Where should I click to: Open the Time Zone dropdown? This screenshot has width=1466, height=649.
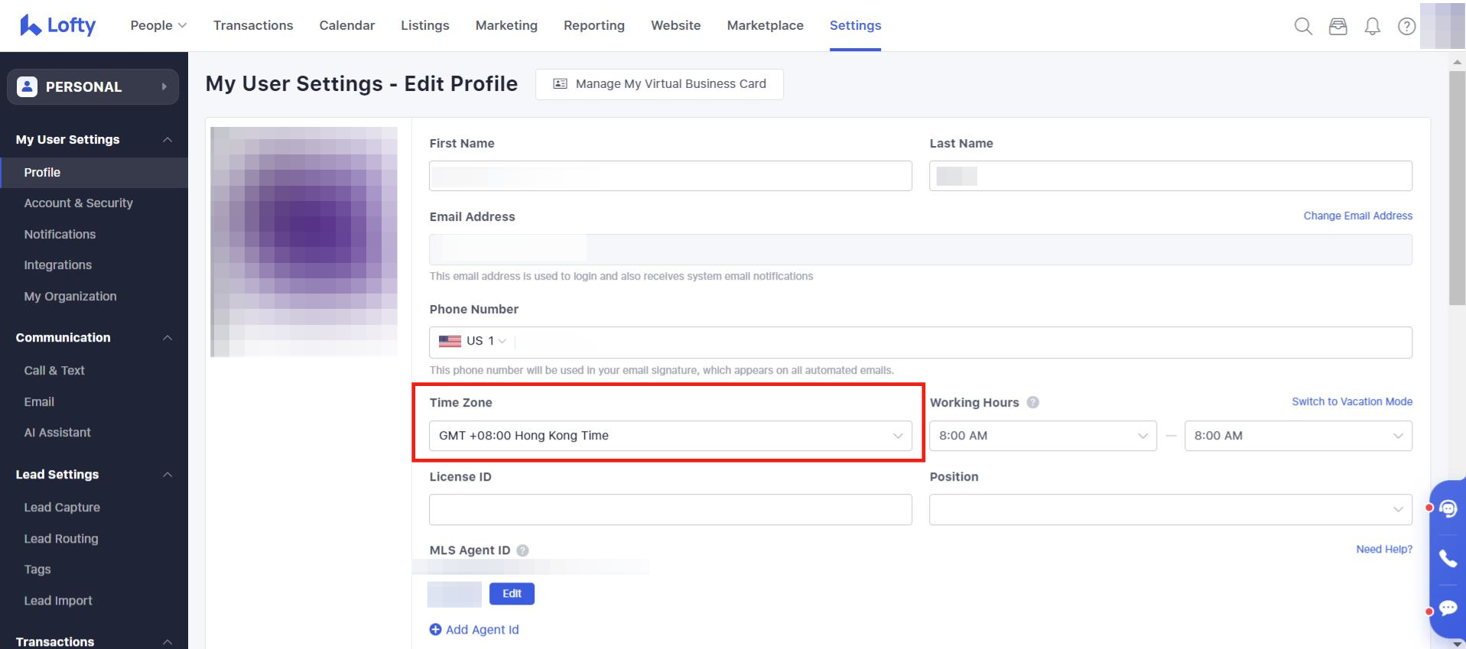point(670,436)
